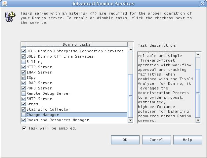Uncheck the 'Task will be enabled' checkbox

24,128
